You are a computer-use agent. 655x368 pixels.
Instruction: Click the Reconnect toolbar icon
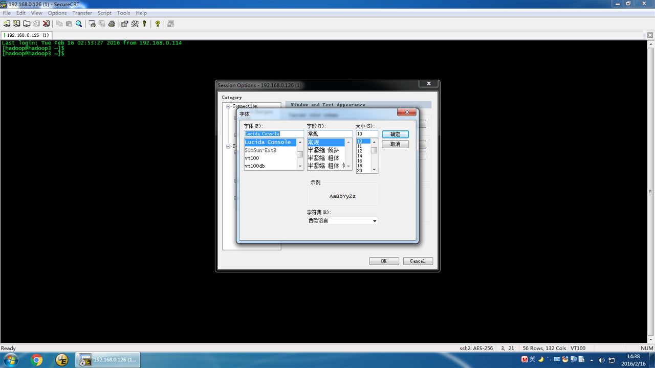point(36,24)
